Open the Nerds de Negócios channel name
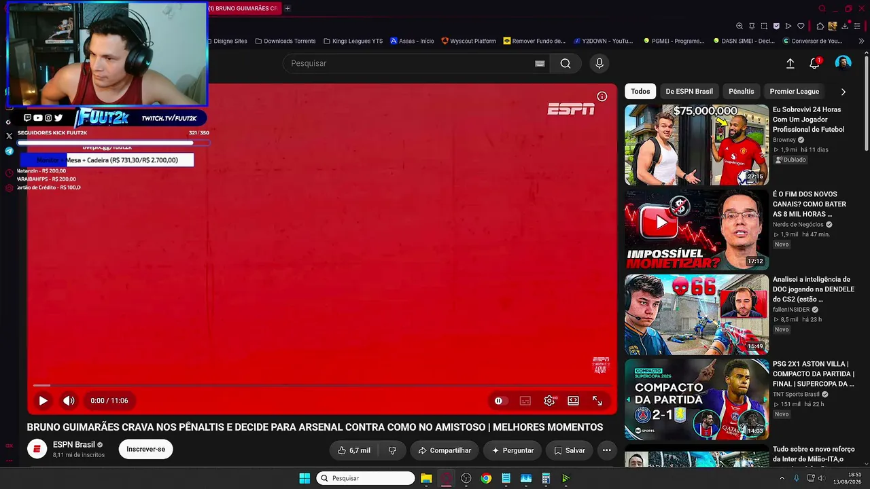Image resolution: width=870 pixels, height=489 pixels. [x=798, y=225]
